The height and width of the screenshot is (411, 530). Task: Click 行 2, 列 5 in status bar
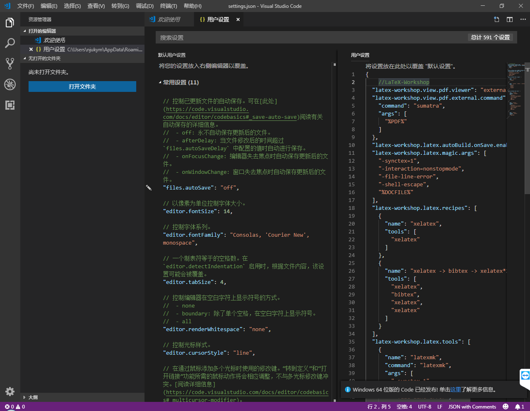379,406
